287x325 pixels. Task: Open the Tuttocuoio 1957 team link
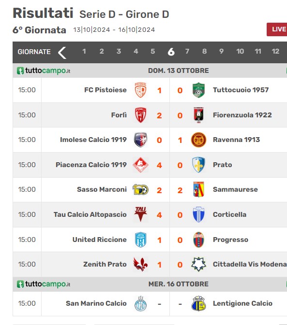(241, 90)
